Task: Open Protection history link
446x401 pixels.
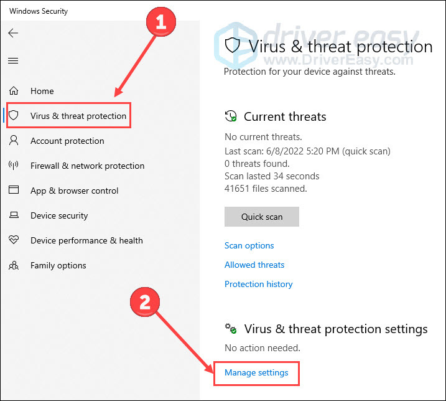Action: (259, 284)
